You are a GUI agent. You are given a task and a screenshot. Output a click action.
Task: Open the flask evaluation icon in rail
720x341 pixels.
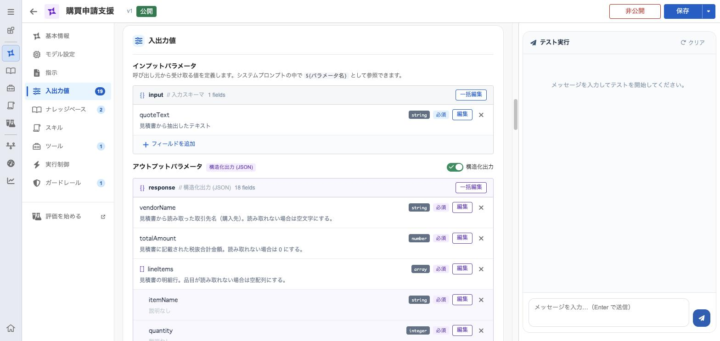pos(11,123)
